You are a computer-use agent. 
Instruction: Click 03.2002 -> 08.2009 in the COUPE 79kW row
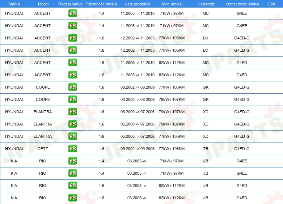click(x=138, y=99)
